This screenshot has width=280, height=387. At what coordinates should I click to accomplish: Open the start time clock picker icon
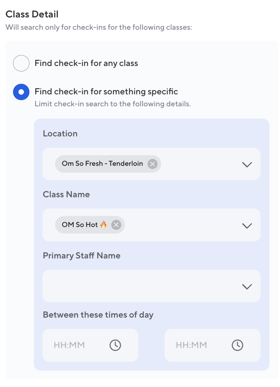(115, 345)
